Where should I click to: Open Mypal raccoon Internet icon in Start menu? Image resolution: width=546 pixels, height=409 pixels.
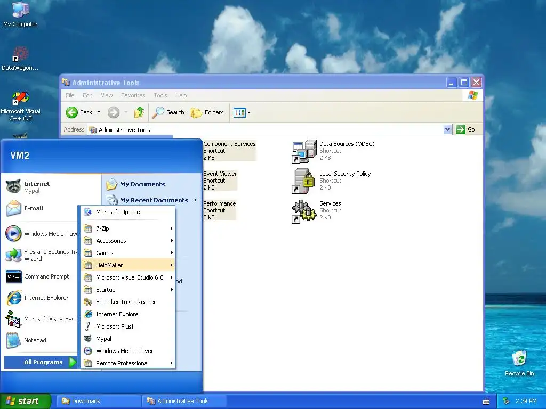[13, 186]
